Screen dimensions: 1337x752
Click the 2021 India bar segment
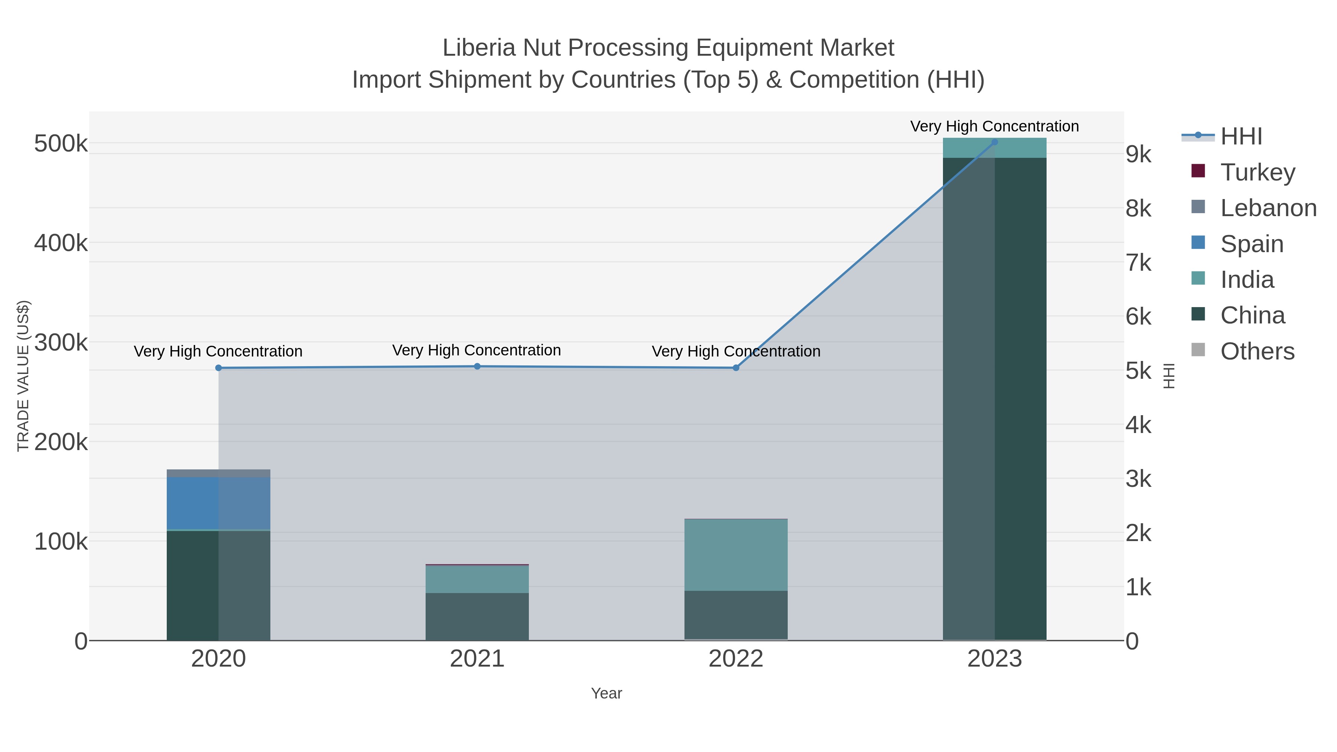(x=477, y=579)
